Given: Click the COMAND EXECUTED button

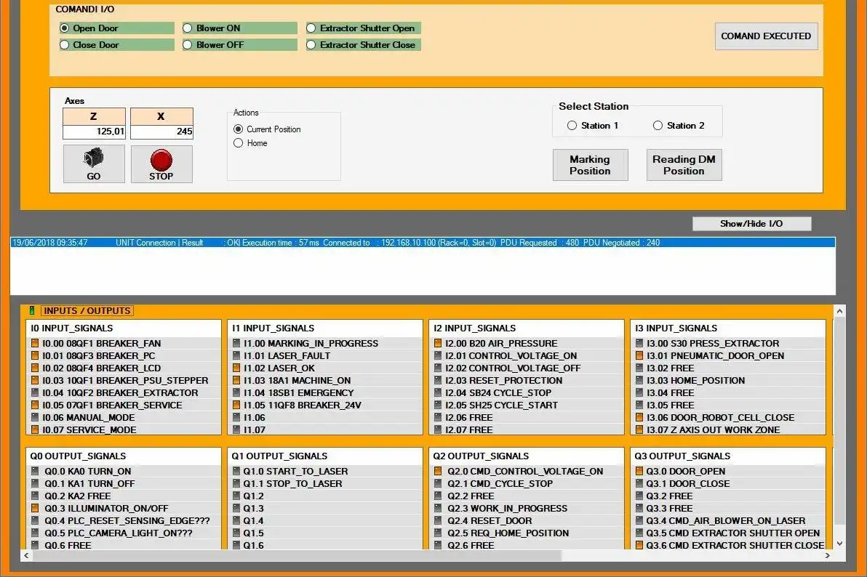Looking at the screenshot, I should 766,36.
